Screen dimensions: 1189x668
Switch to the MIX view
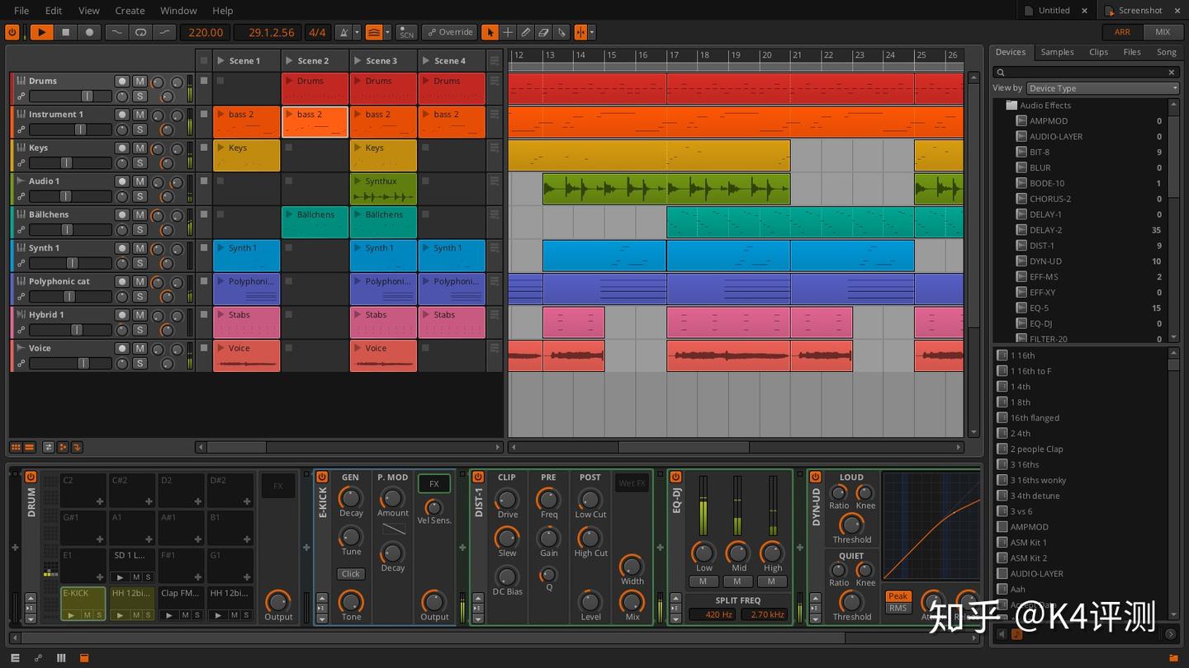click(1163, 32)
